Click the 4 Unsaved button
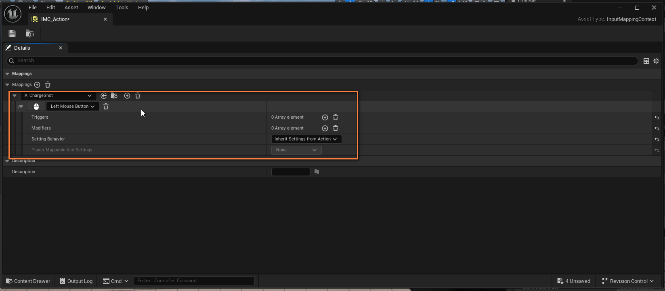This screenshot has height=291, width=665. [574, 281]
